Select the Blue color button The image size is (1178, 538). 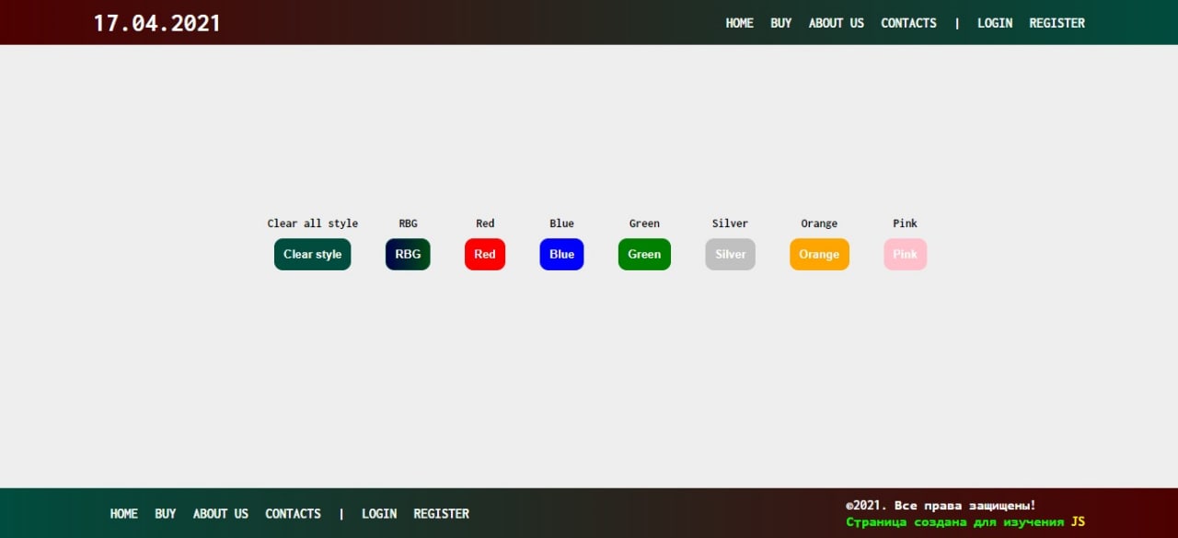(x=561, y=255)
